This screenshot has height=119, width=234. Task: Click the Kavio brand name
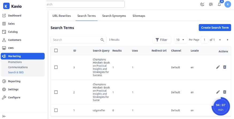point(16,6)
